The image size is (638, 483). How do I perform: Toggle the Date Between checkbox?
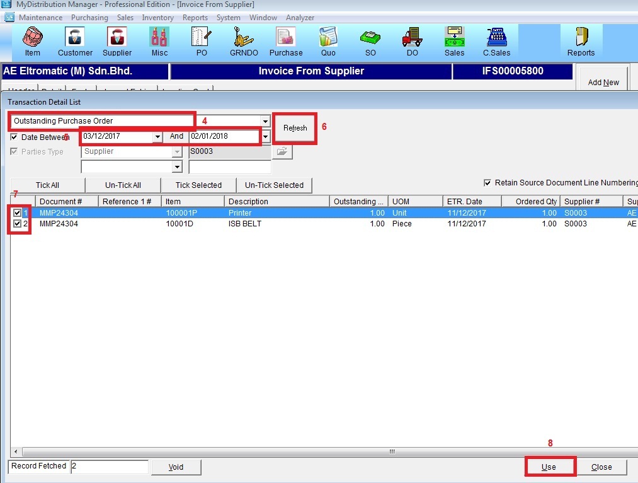(14, 137)
